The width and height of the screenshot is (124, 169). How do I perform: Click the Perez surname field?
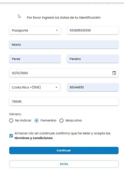point(35,59)
